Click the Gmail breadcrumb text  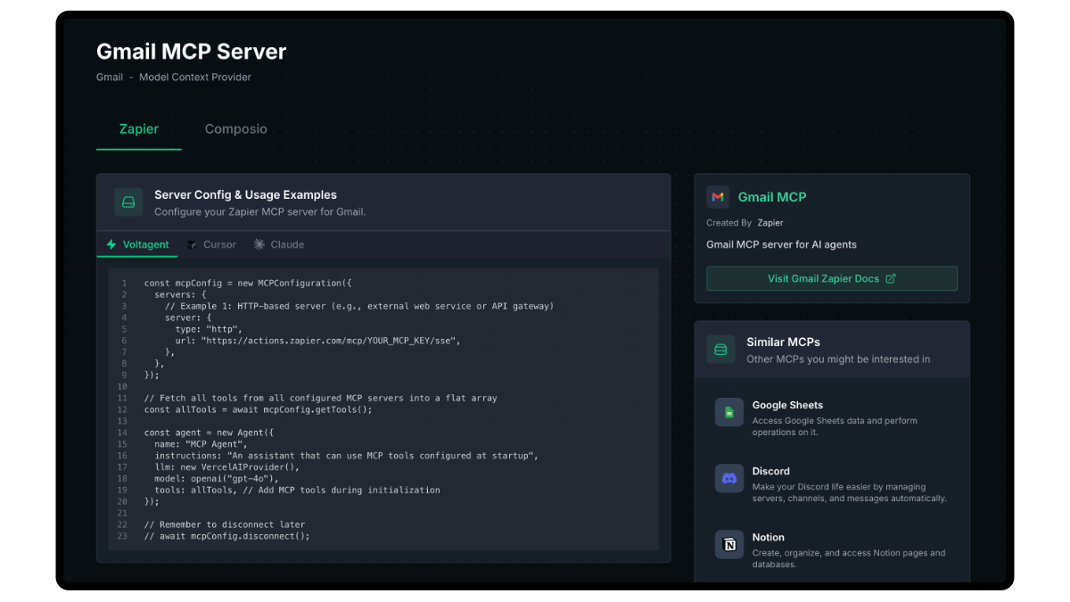[110, 77]
